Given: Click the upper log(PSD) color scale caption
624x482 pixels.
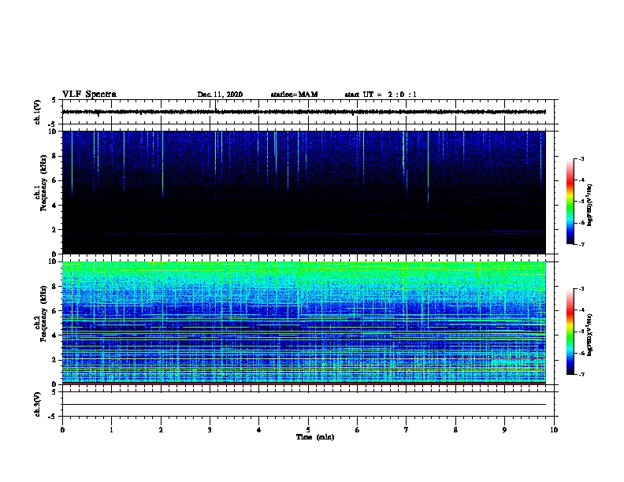Looking at the screenshot, I should point(590,205).
